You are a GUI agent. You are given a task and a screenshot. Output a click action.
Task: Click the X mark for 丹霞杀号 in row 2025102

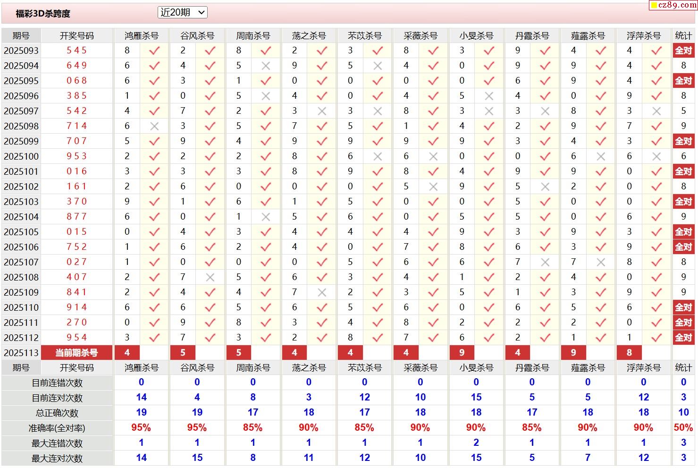coord(545,187)
